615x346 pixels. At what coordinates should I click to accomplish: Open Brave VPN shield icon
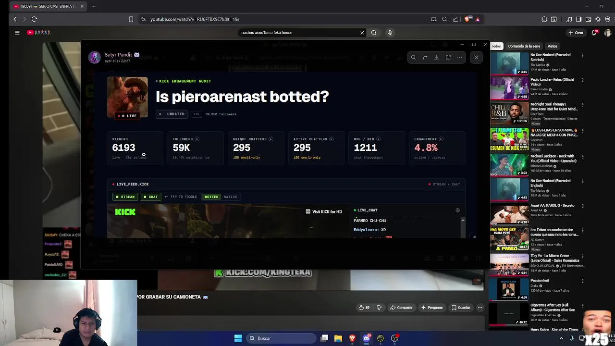(608, 19)
